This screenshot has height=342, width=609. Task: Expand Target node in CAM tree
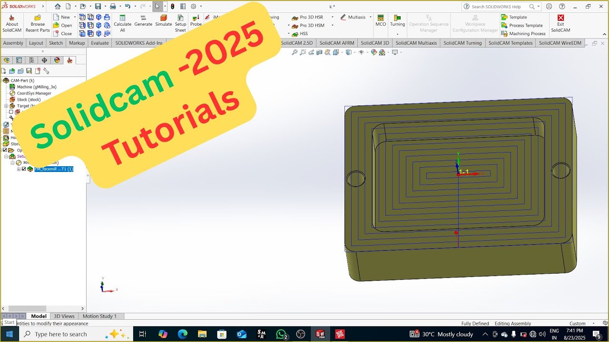pyautogui.click(x=6, y=106)
